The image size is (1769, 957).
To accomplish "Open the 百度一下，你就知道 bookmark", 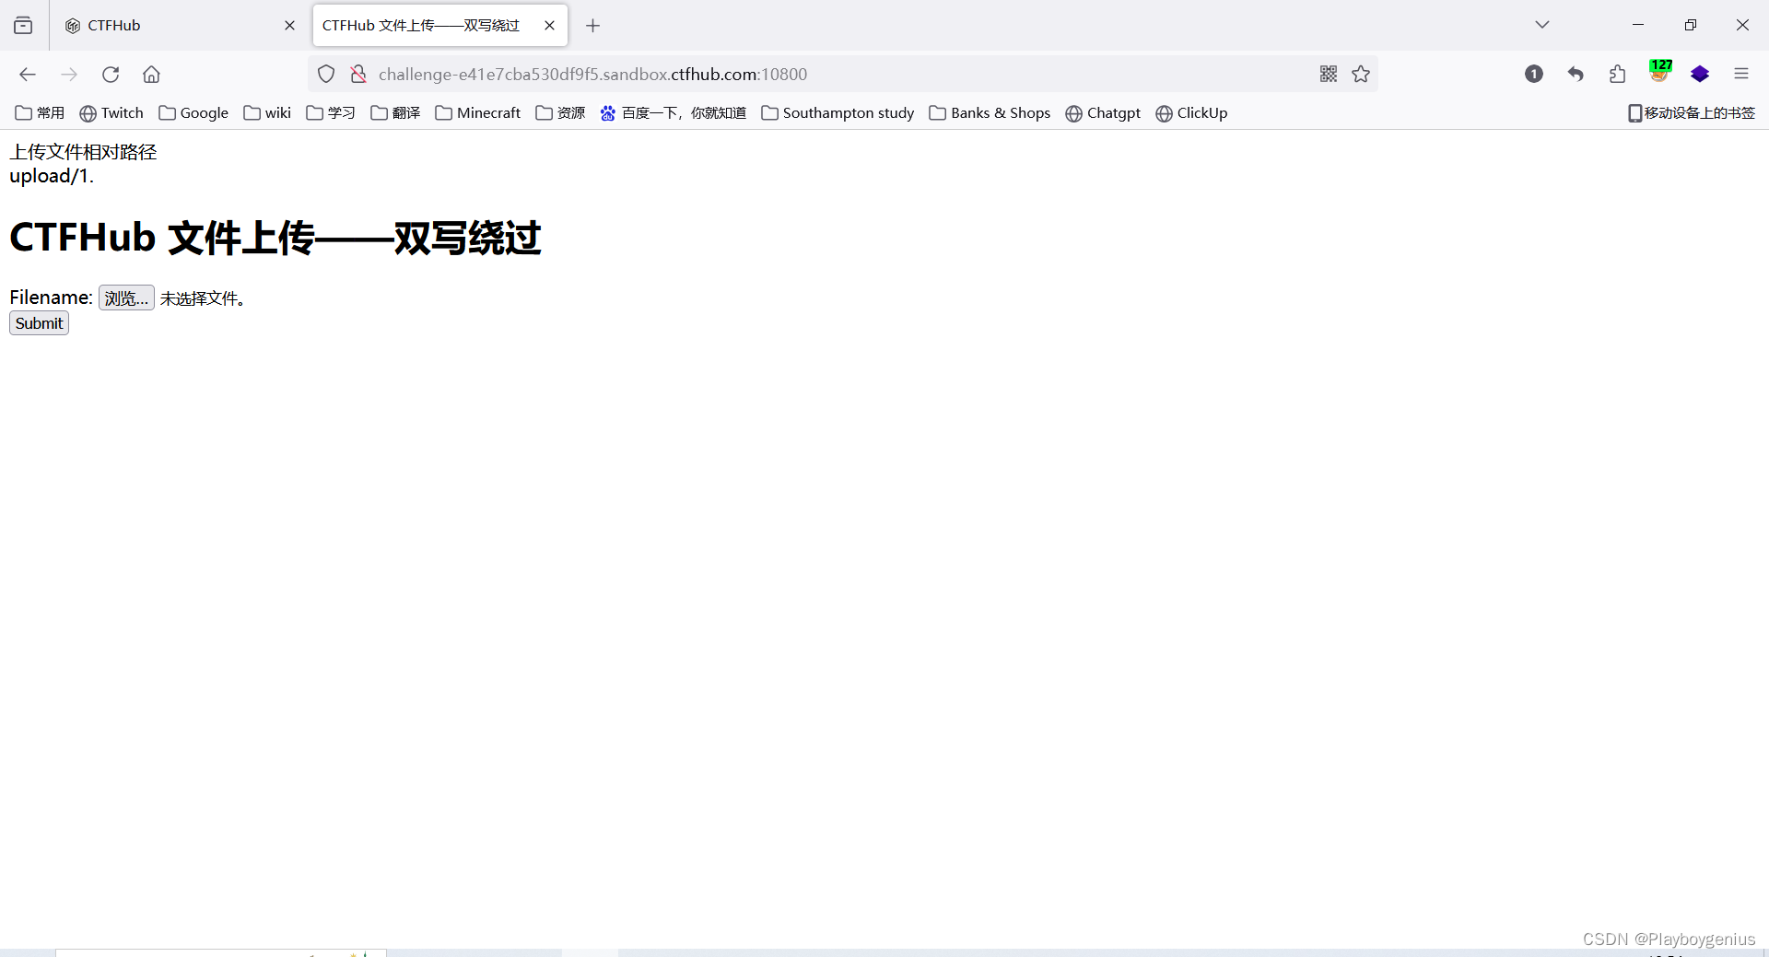I will click(x=674, y=113).
